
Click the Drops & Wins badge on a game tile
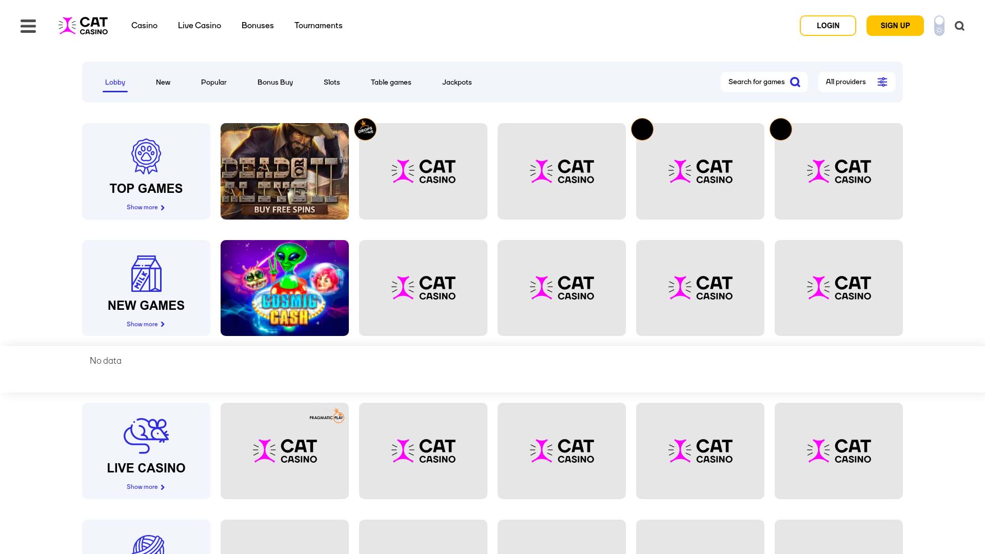tap(365, 129)
